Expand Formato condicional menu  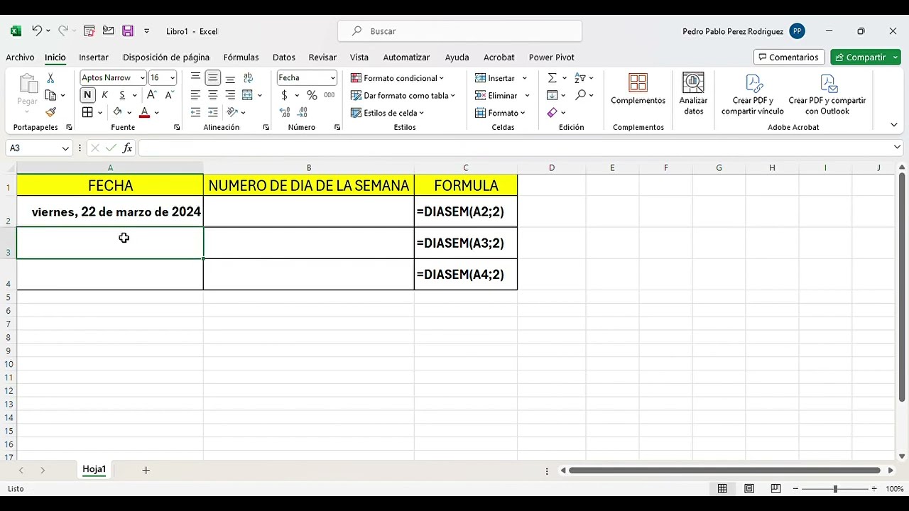397,78
